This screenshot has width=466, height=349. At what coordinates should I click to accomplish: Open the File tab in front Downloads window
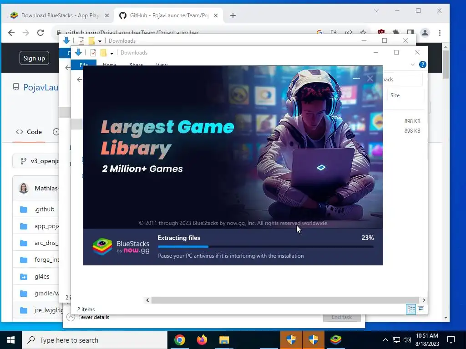point(84,65)
